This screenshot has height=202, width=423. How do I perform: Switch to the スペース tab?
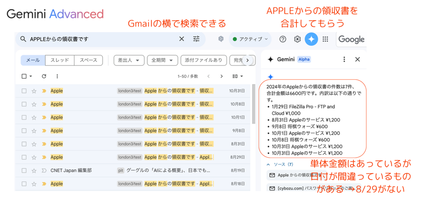click(88, 60)
